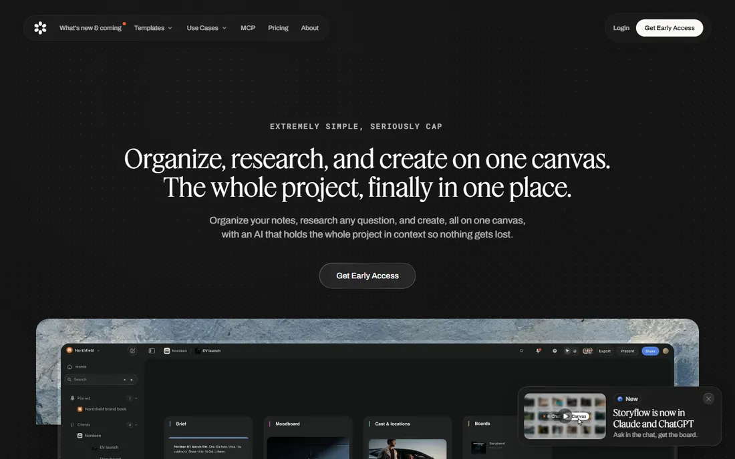Click the New badge in popup
This screenshot has width=735, height=459.
click(x=627, y=399)
